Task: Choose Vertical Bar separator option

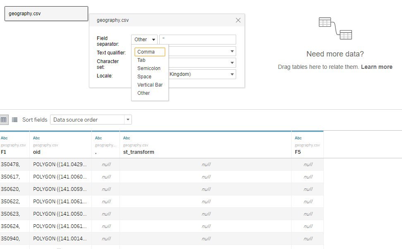Action: [x=150, y=85]
